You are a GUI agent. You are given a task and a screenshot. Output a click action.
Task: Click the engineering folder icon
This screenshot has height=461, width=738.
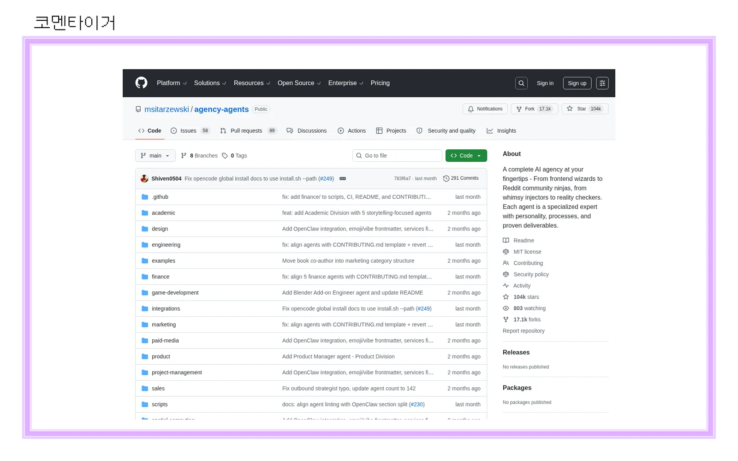click(x=145, y=245)
